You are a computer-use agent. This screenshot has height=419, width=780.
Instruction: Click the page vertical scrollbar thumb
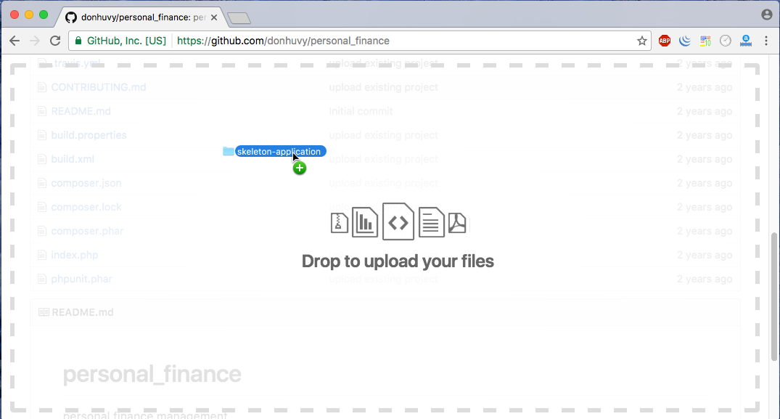(x=774, y=290)
